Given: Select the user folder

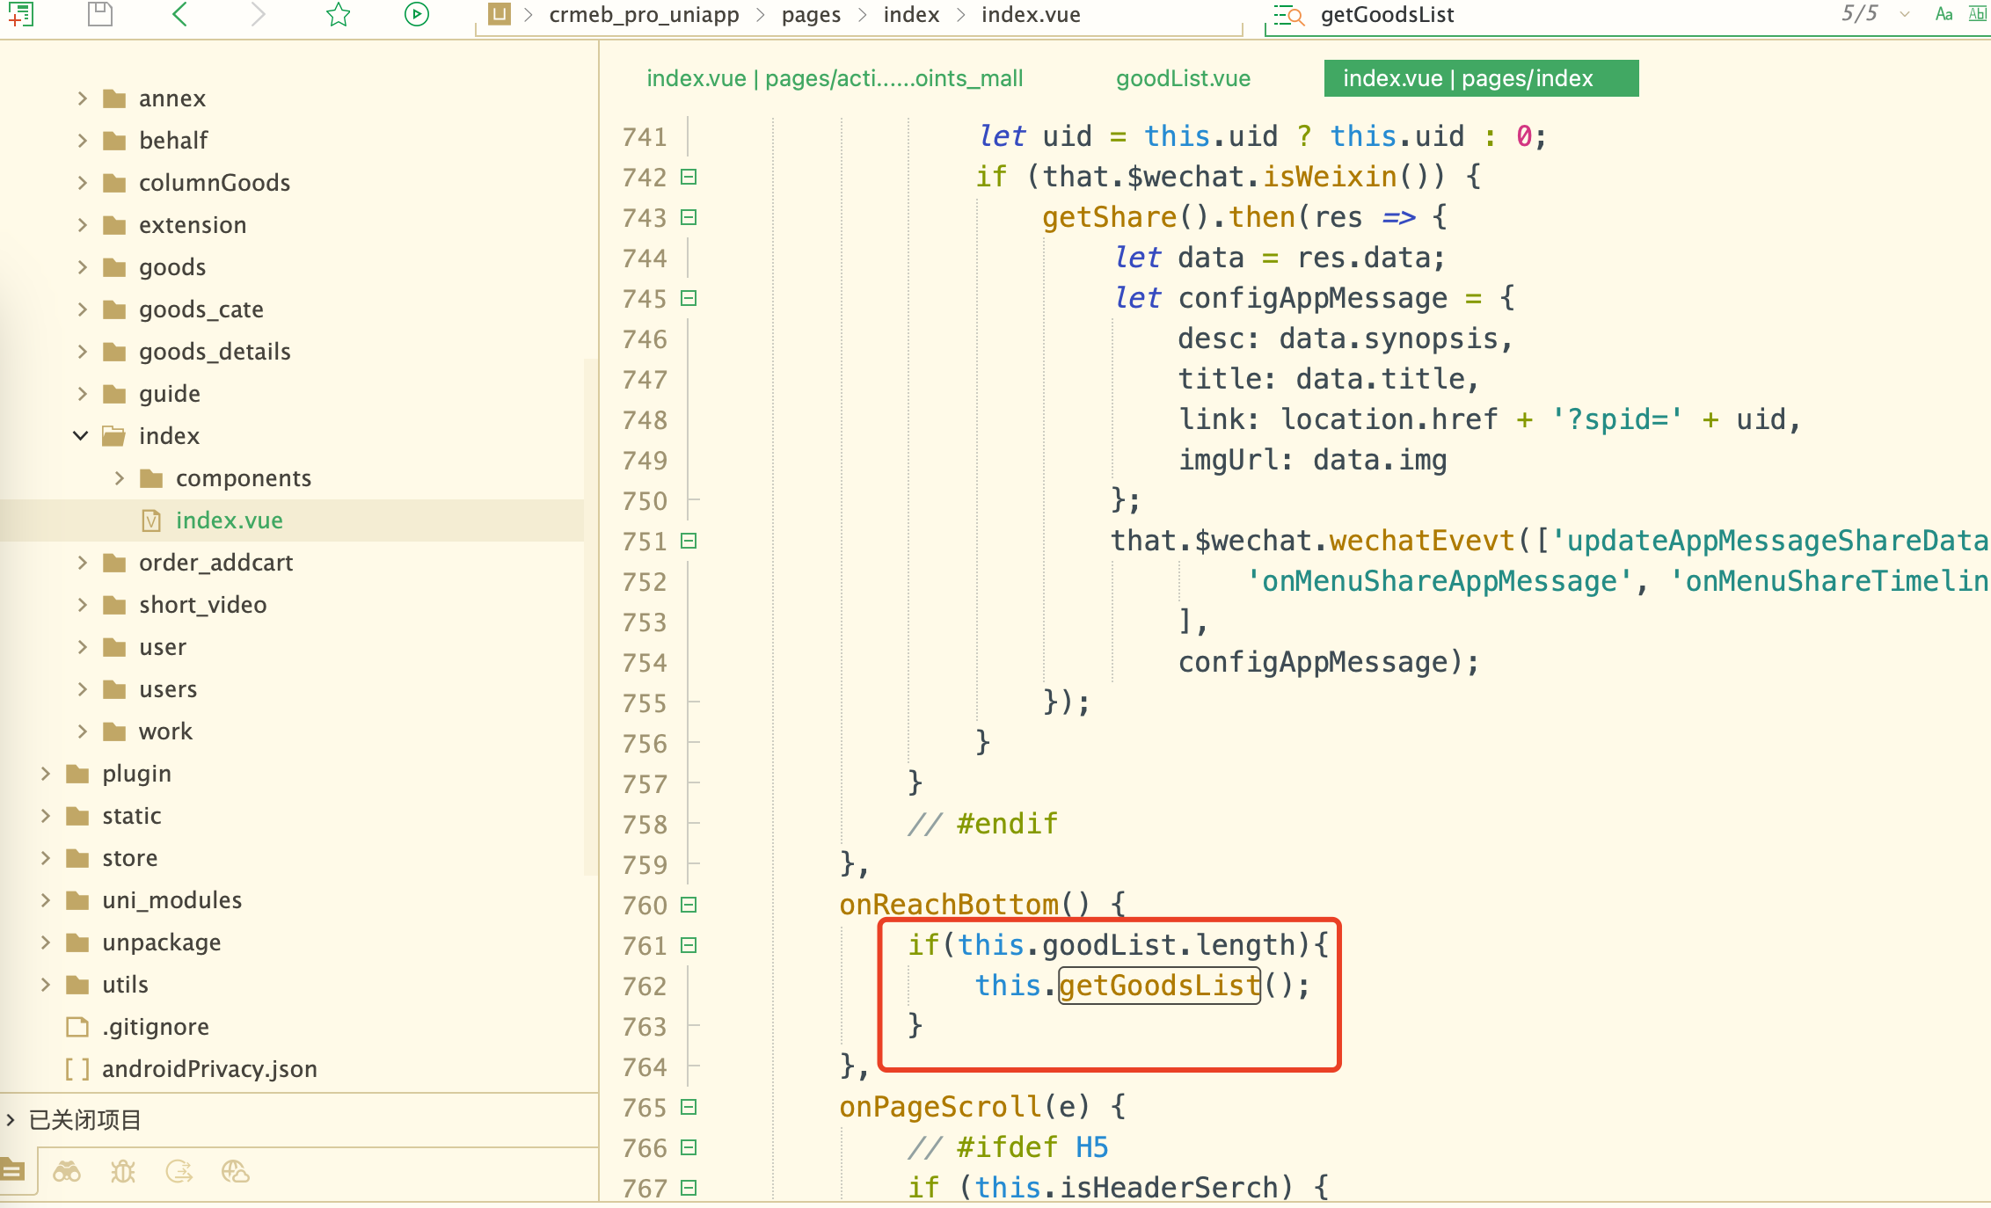Looking at the screenshot, I should point(163,647).
